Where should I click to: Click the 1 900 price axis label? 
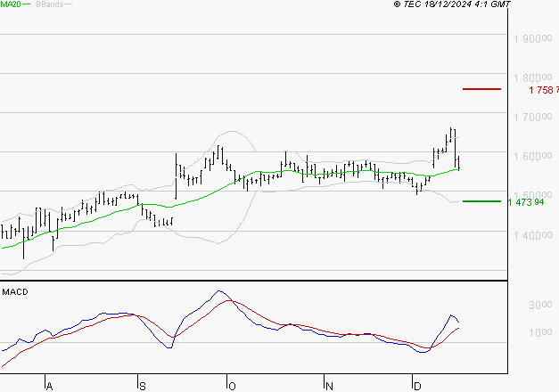pos(532,38)
